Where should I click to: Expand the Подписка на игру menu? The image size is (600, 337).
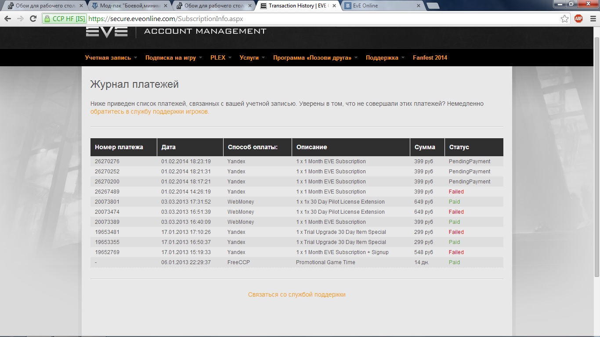173,57
